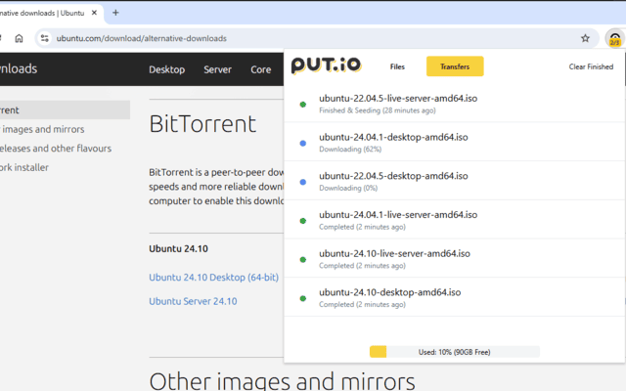626x391 pixels.
Task: Switch to the Transfers tab
Action: [455, 66]
